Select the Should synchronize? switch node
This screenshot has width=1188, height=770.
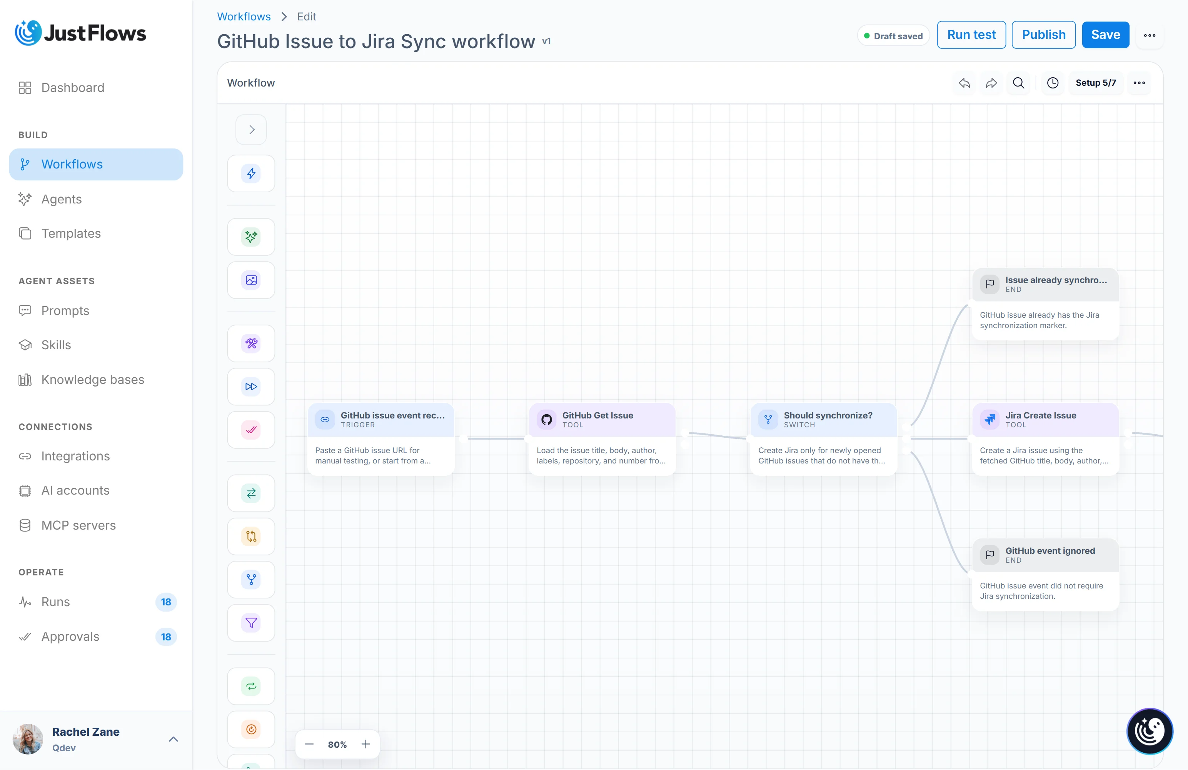pos(824,438)
